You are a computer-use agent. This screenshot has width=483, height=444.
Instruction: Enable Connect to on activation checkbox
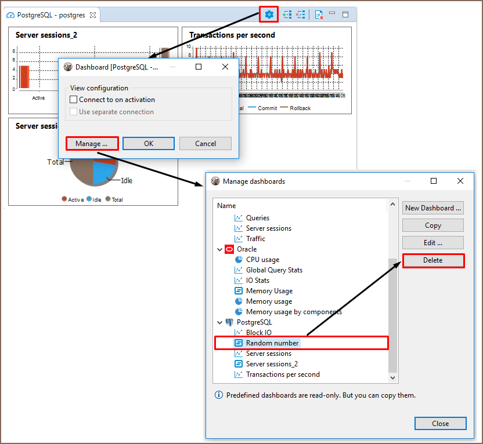click(74, 100)
